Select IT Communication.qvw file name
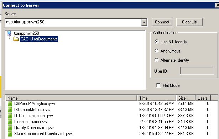This screenshot has height=139, width=219. [x=33, y=116]
